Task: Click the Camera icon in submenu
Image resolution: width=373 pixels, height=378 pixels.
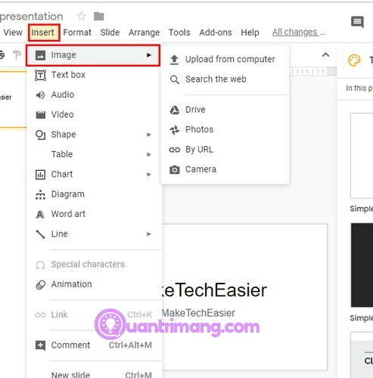Action: (x=175, y=170)
